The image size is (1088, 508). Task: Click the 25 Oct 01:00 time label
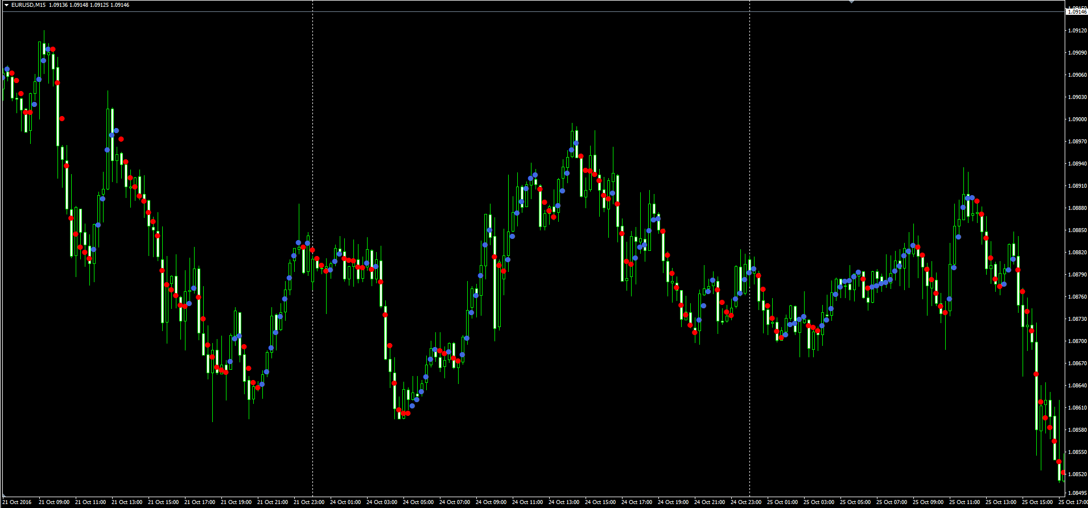782,502
